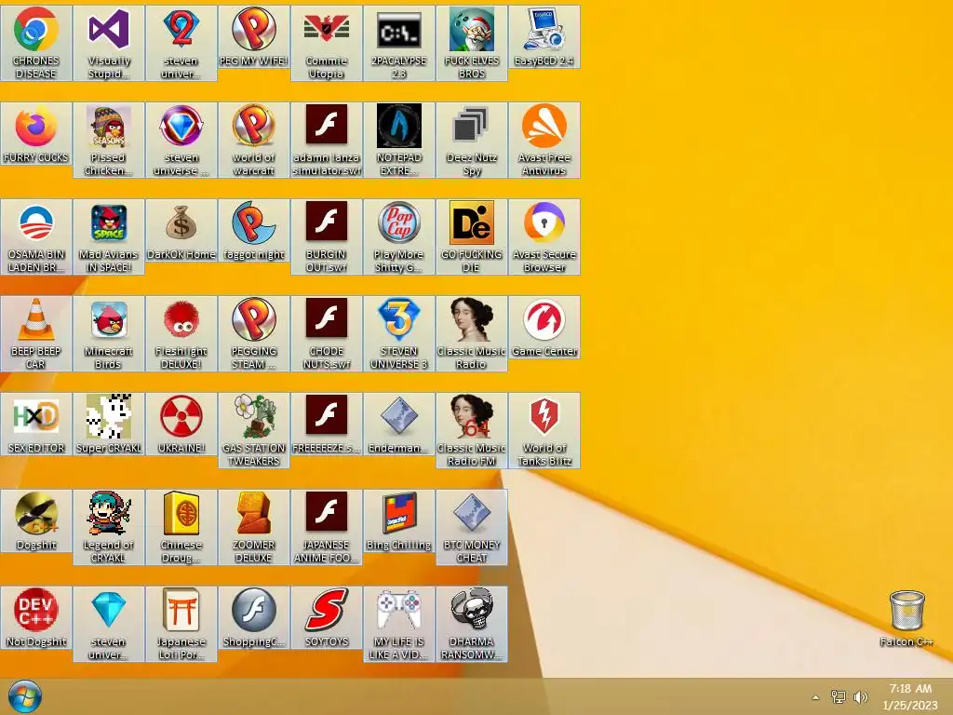This screenshot has width=953, height=715.
Task: Open the BURGIN OUT.swf Flash file
Action: pyautogui.click(x=327, y=236)
